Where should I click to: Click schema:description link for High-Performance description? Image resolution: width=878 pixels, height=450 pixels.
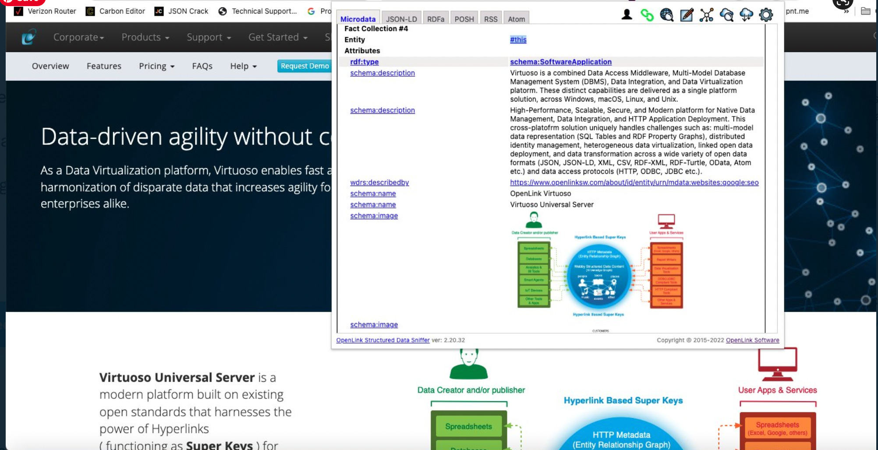(x=382, y=110)
